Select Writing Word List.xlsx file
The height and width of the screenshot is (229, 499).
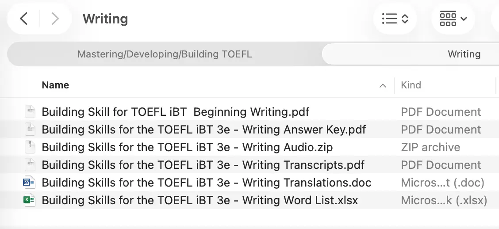(x=200, y=200)
